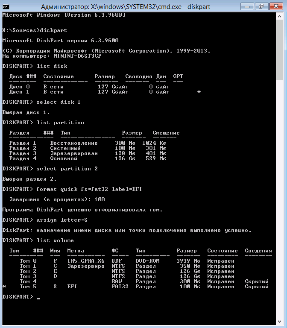287x328 pixels.
Task: Click the '1024 Кб' offset value
Action: pos(154,143)
